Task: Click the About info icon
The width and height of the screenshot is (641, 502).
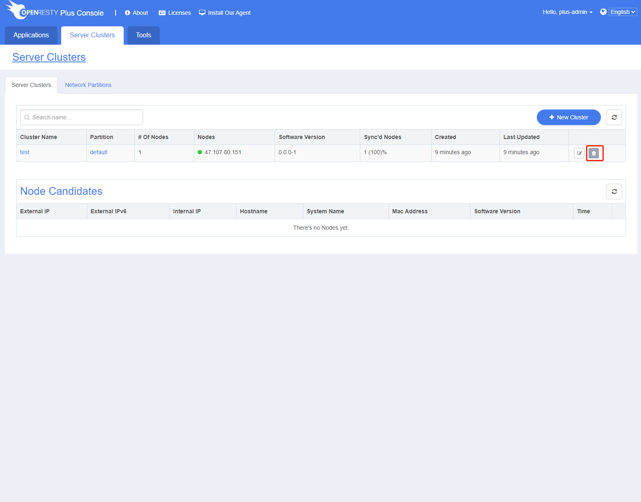Action: click(127, 13)
